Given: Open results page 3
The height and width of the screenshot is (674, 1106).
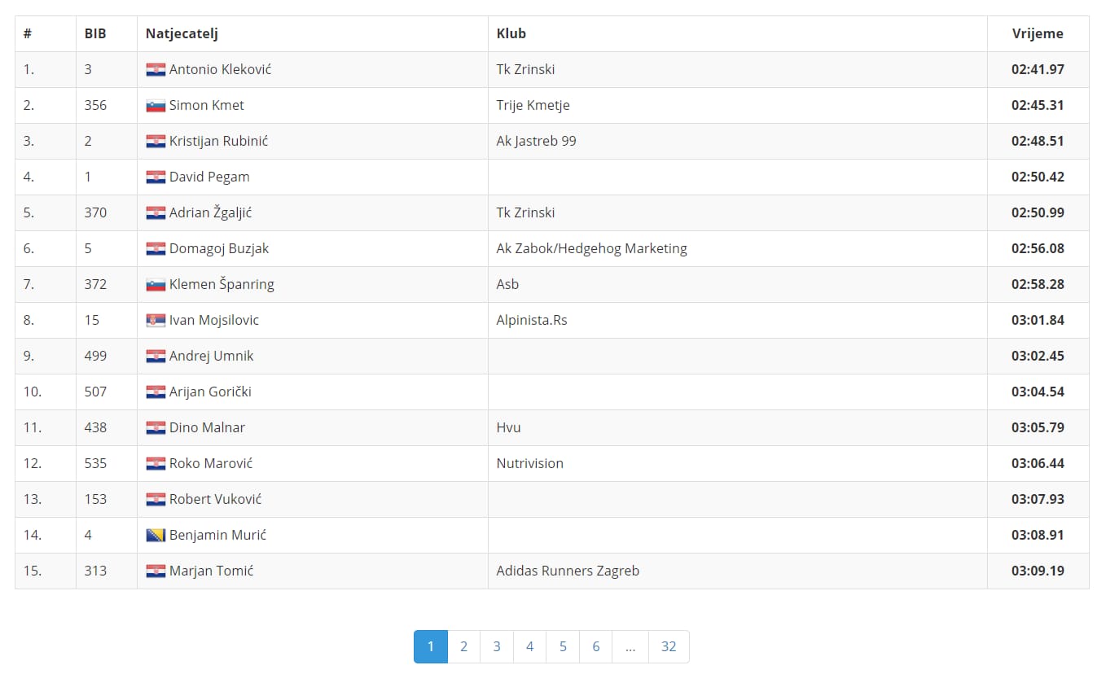Looking at the screenshot, I should tap(496, 646).
